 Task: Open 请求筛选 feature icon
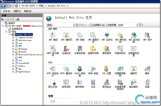coord(80,84)
